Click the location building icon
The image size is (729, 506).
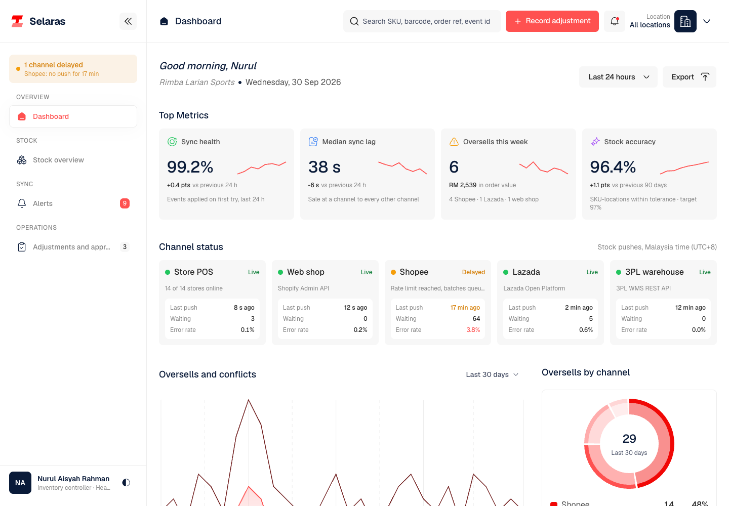[x=685, y=21]
